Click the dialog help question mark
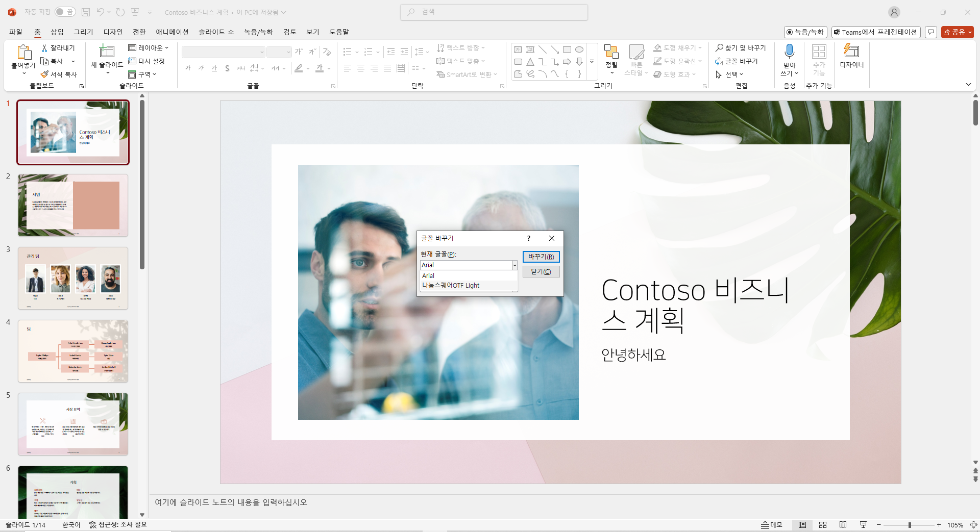The image size is (980, 532). click(529, 238)
